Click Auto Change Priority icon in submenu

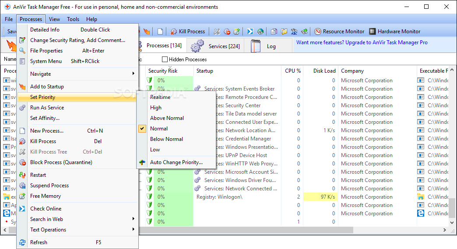tap(142, 162)
